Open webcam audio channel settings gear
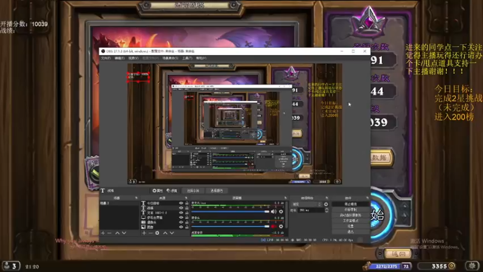 (x=281, y=226)
